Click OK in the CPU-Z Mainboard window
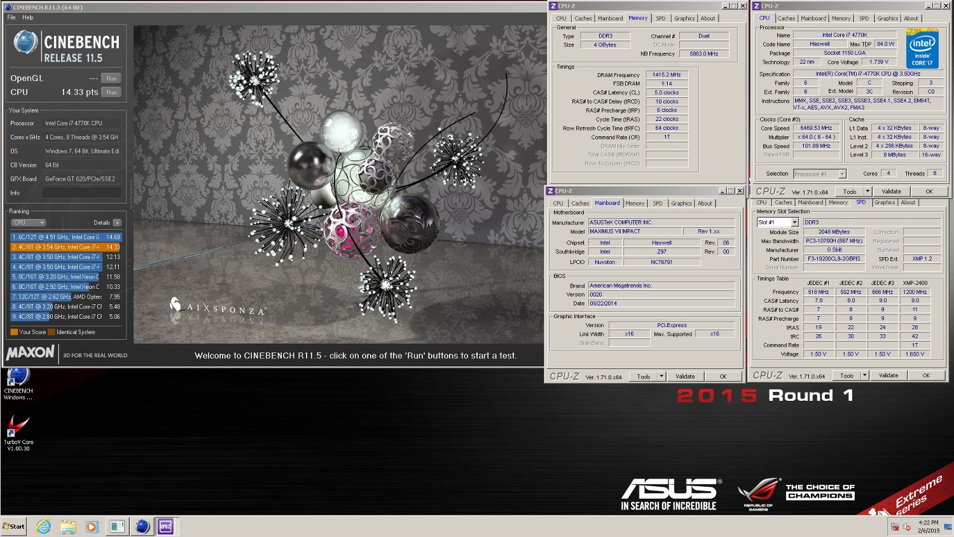This screenshot has width=954, height=537. [x=723, y=377]
